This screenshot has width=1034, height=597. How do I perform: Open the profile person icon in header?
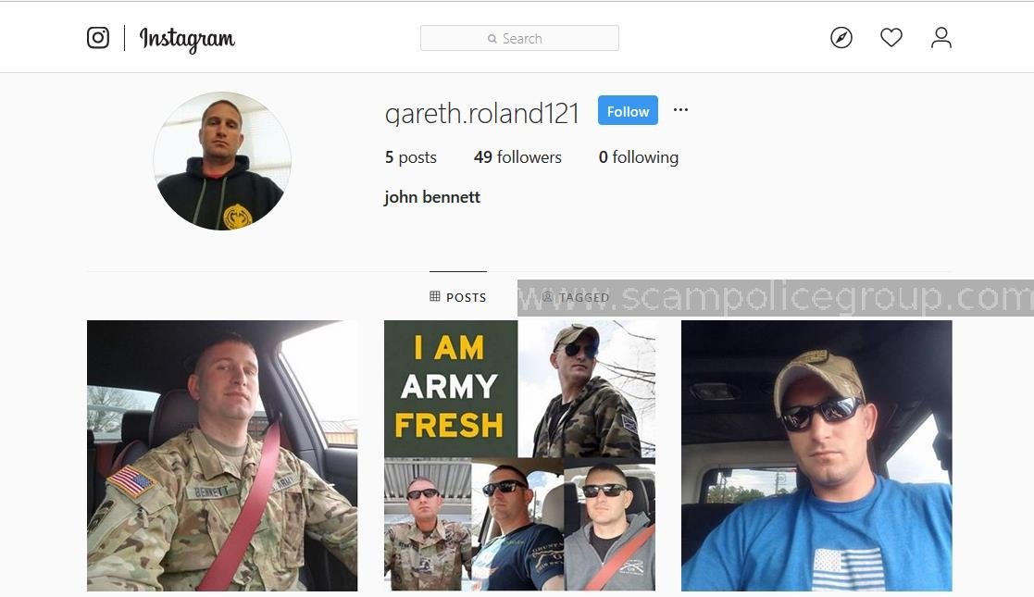pos(941,38)
